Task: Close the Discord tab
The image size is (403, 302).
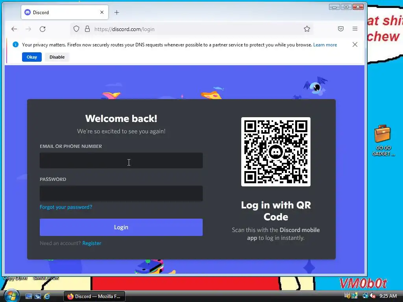Action: coord(102,12)
